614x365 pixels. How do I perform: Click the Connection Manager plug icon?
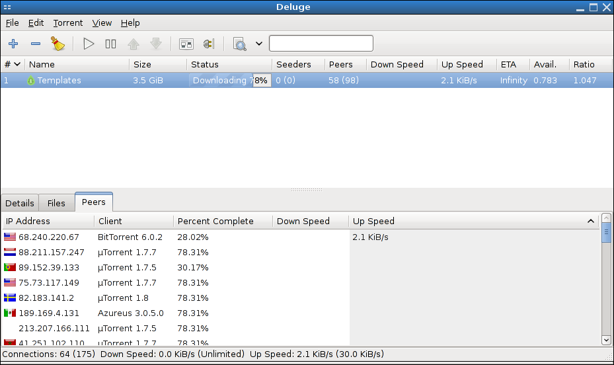pyautogui.click(x=208, y=44)
